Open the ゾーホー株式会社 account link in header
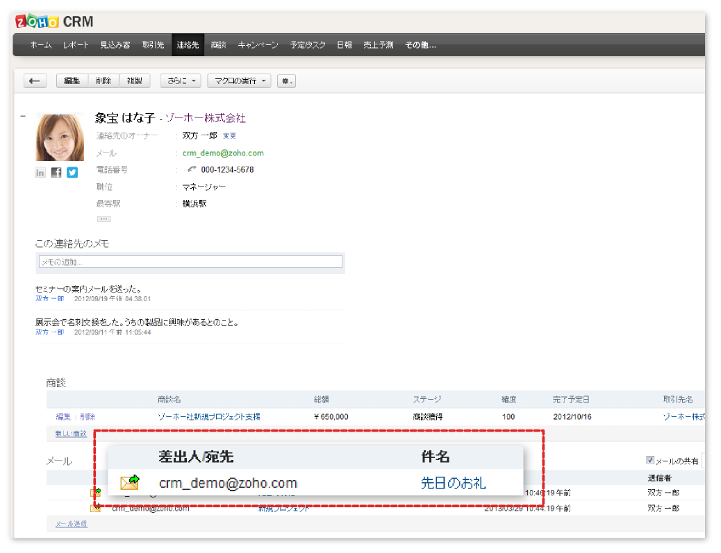Screen dimensions: 721x553 (x=206, y=118)
